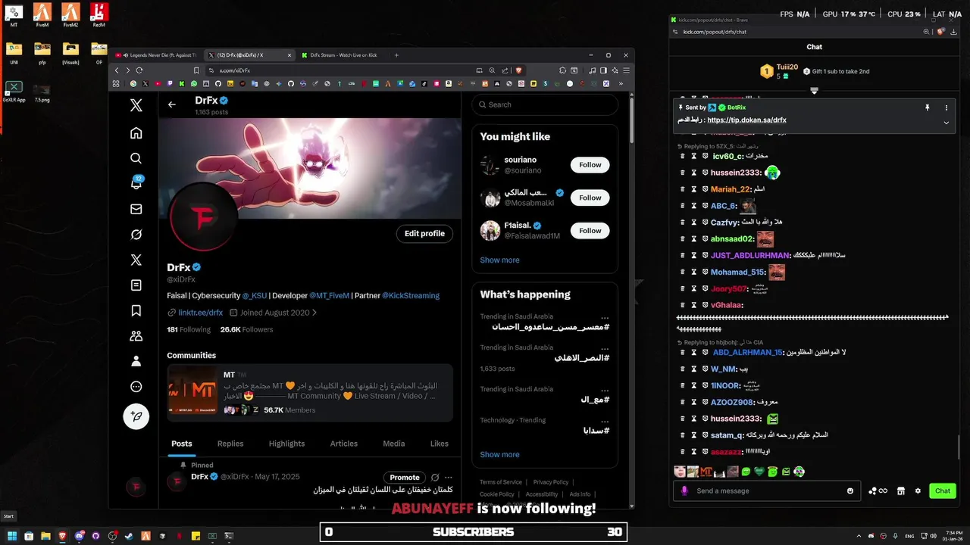Image resolution: width=970 pixels, height=545 pixels.
Task: Open options for first trending item
Action: [605, 317]
